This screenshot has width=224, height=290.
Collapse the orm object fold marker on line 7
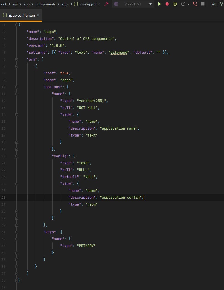(16, 66)
